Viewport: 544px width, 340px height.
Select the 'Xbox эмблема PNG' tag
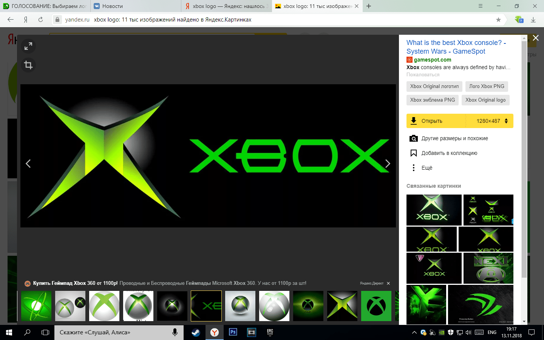pyautogui.click(x=433, y=100)
